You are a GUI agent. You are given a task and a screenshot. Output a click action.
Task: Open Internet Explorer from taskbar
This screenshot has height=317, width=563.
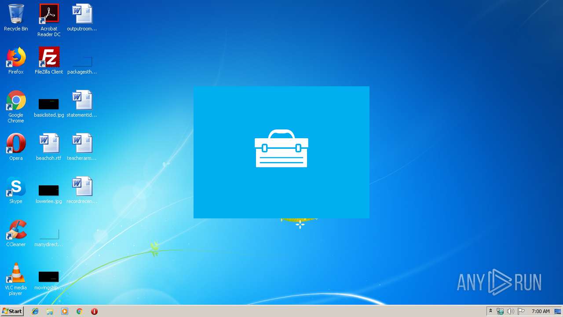coord(35,311)
